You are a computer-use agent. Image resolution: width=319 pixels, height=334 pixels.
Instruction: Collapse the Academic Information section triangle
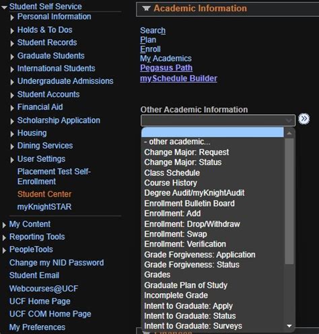coord(146,9)
